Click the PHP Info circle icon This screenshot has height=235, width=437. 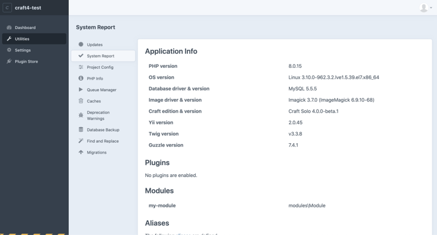click(x=81, y=79)
